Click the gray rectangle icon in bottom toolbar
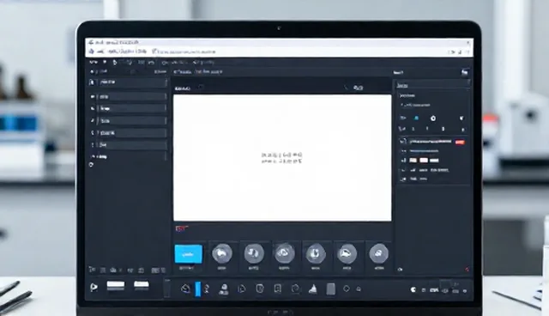Screen dimensions: 549x316 (330, 289)
